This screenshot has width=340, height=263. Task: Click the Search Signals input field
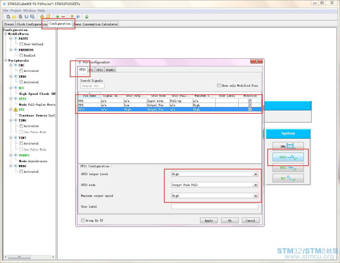click(x=93, y=86)
